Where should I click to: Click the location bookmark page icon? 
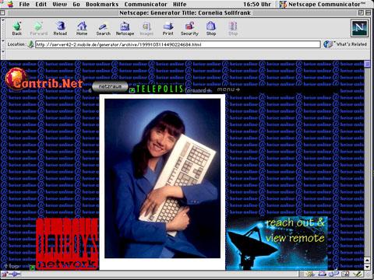tap(30, 44)
